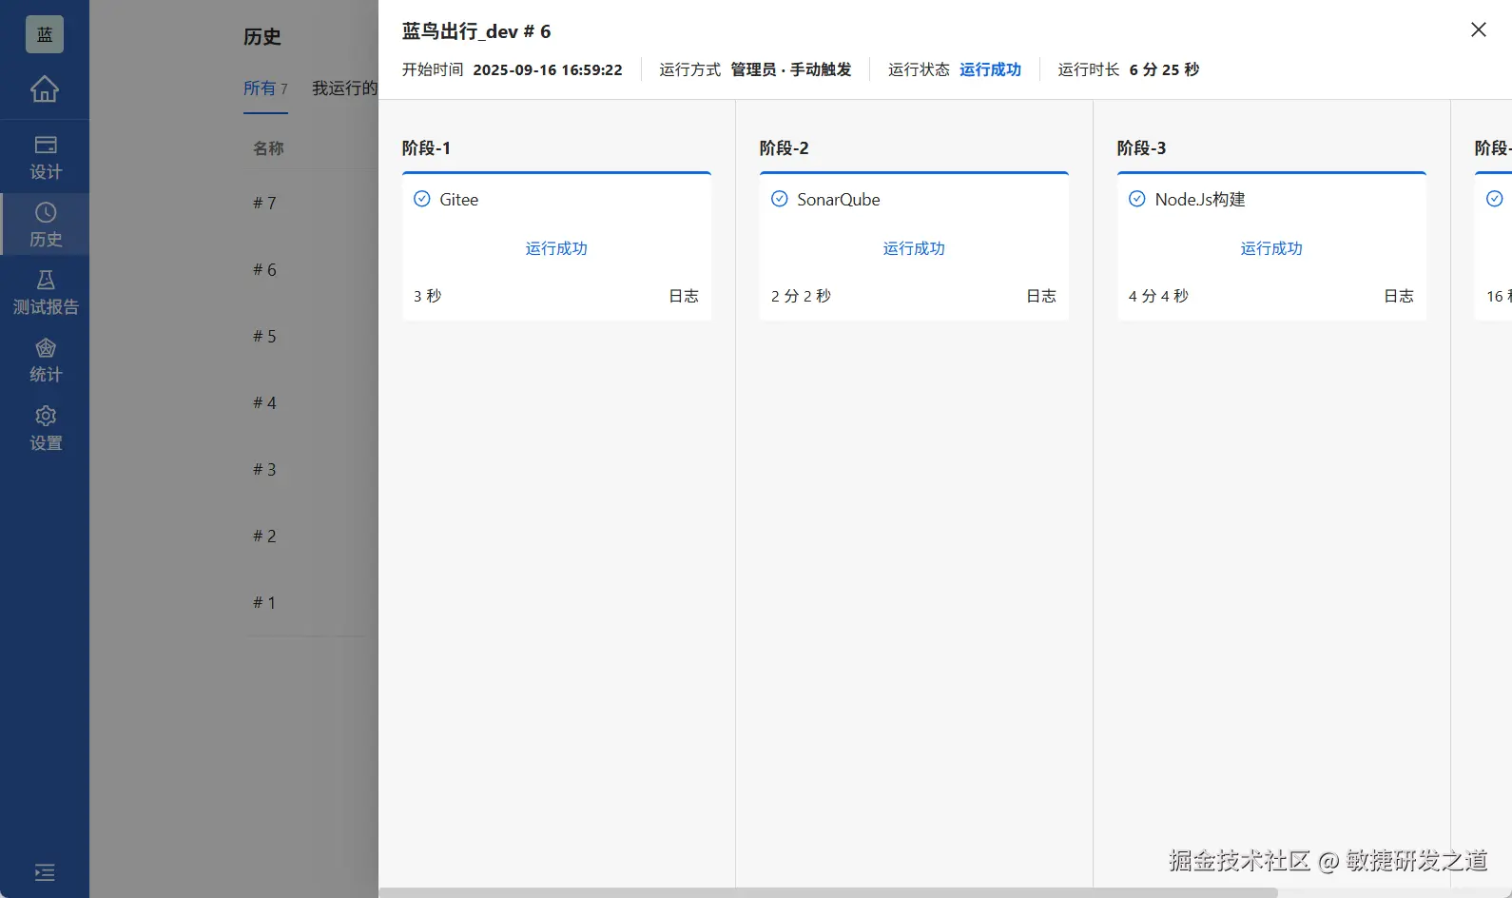Screen dimensions: 1512x898
Task: Open the SonarQube task 日志 log
Action: click(x=1041, y=296)
